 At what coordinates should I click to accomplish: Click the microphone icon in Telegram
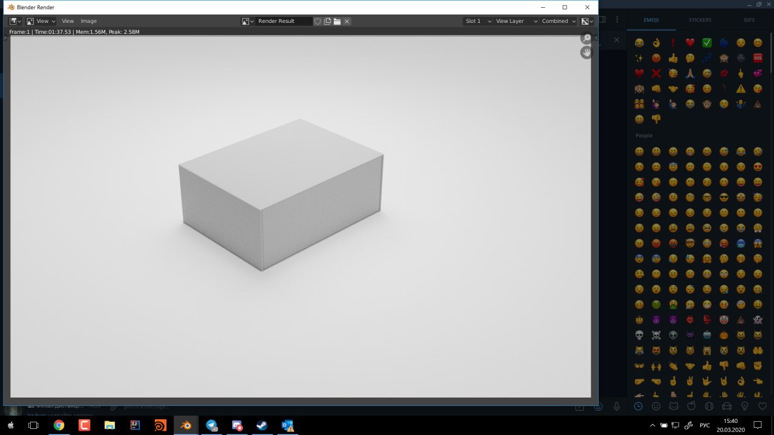pyautogui.click(x=617, y=407)
